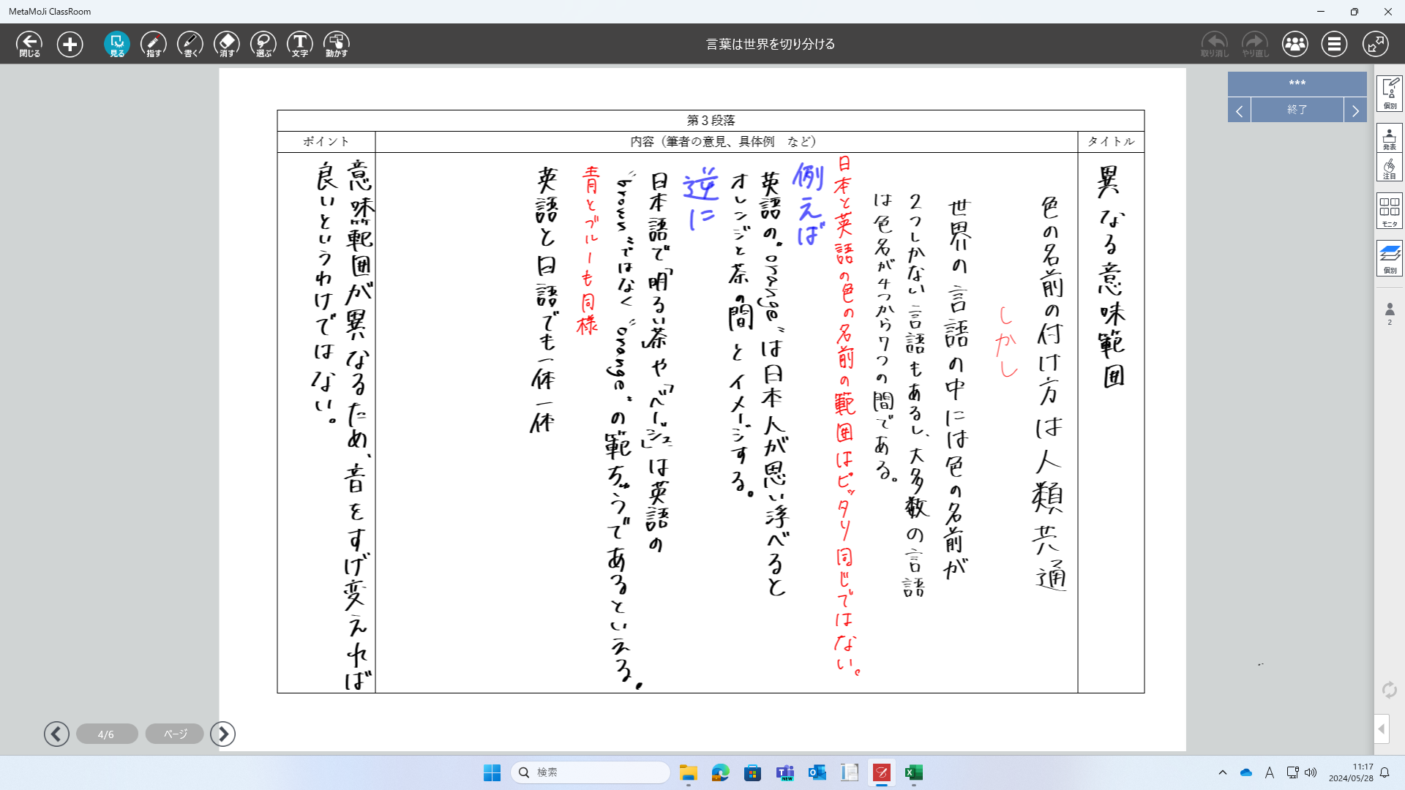Image resolution: width=1405 pixels, height=790 pixels.
Task: Click the plus add button
Action: 70,44
